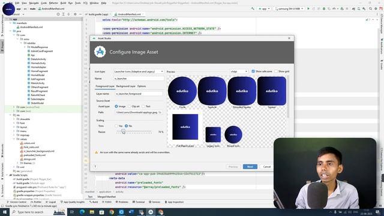Open the Icon type dropdown

click(139, 71)
